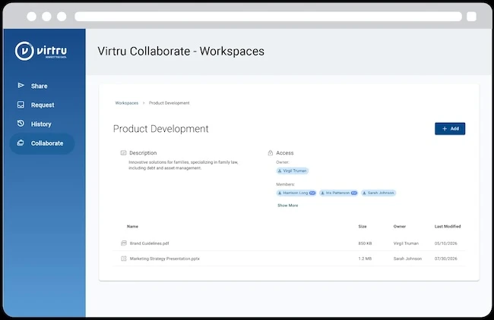This screenshot has width=494, height=320.
Task: Click the 850 KB size cell
Action: 365,243
